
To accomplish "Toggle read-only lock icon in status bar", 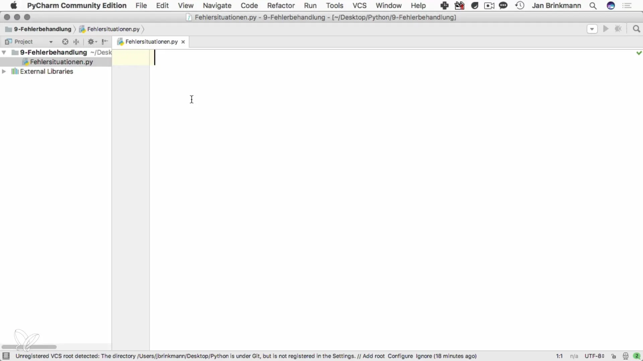I will 614,356.
